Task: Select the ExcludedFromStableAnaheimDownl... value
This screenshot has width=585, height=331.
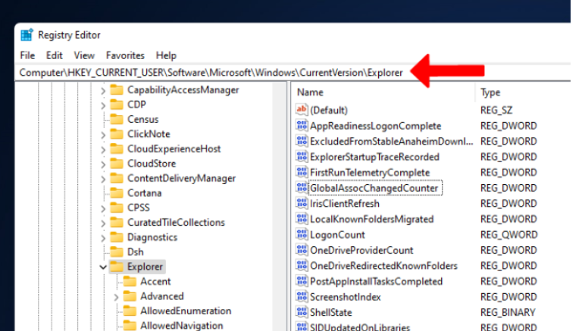Action: click(392, 142)
